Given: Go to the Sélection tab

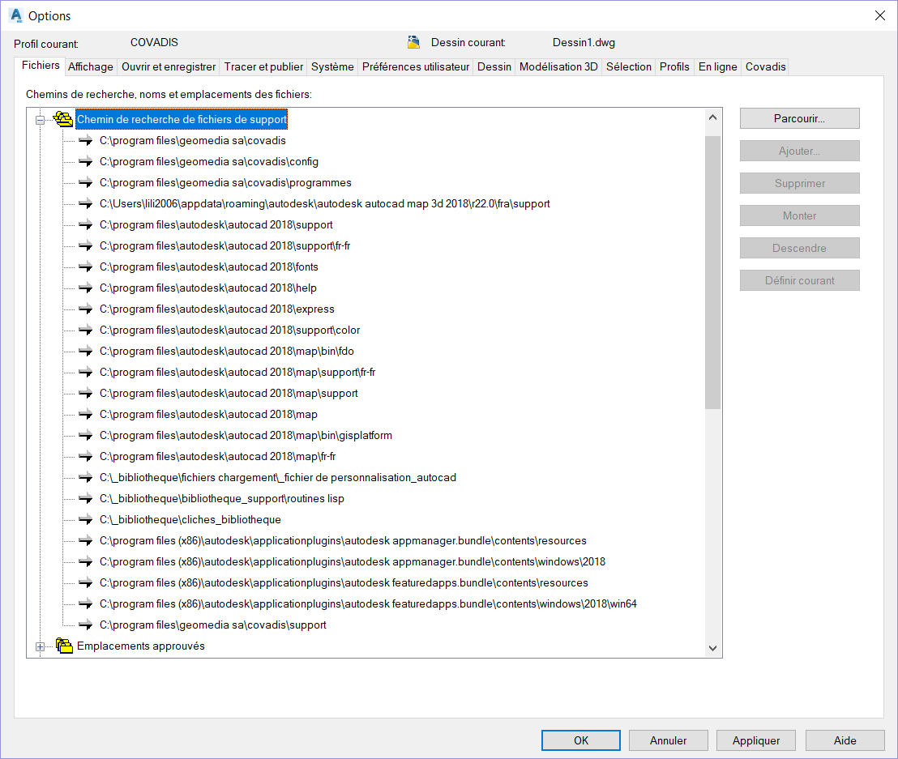Looking at the screenshot, I should (629, 67).
